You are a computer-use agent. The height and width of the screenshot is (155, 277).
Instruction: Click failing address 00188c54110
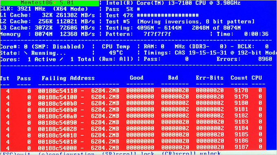pyautogui.click(x=57, y=91)
